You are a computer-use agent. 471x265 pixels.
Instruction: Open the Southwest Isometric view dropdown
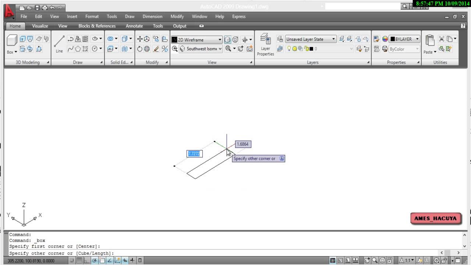pos(201,49)
